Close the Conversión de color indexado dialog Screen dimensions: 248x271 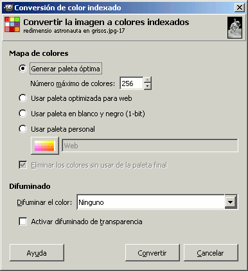(240, 8)
